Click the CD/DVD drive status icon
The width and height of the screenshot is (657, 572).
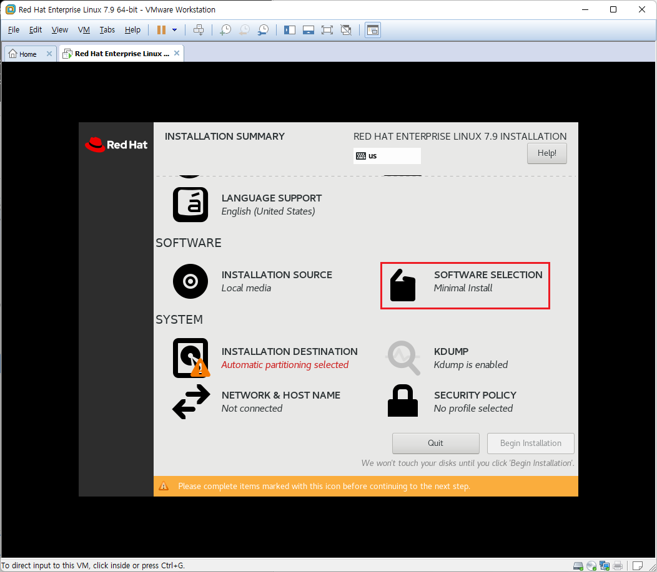[x=591, y=566]
